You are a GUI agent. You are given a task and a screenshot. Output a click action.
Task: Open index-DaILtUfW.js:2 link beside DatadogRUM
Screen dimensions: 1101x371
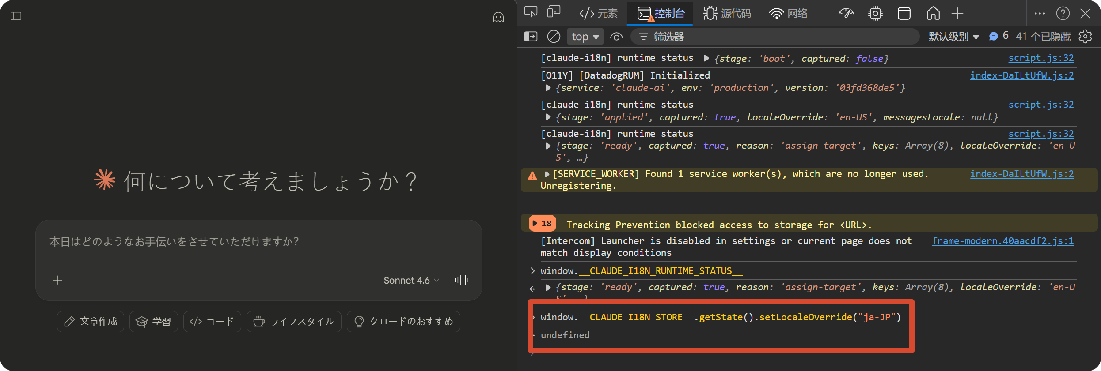(1022, 75)
